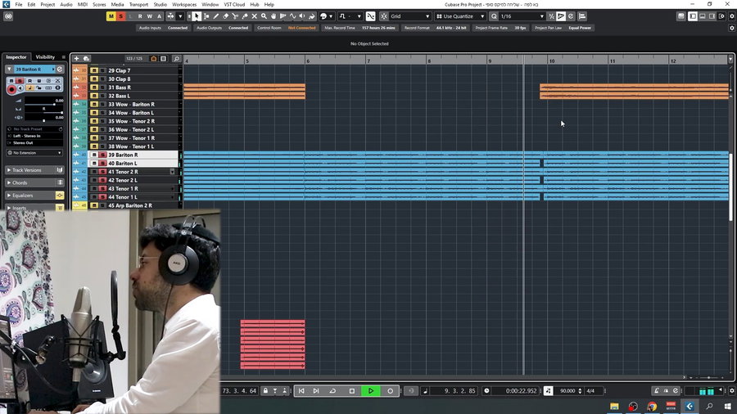This screenshot has height=414, width=737.
Task: Select the Draw pencil tool
Action: coord(216,16)
